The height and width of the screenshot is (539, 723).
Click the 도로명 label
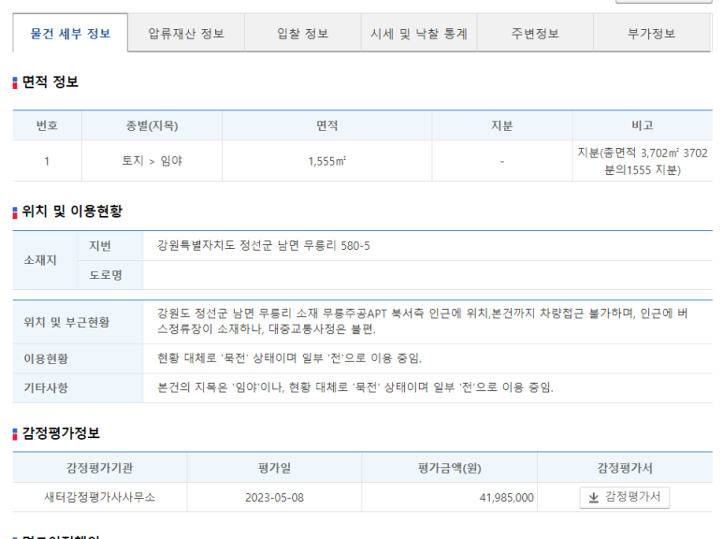coord(106,275)
